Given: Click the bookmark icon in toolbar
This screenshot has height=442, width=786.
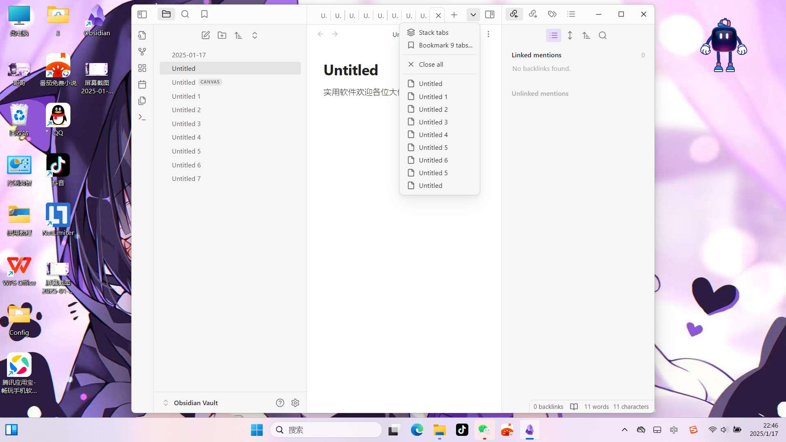Looking at the screenshot, I should [204, 14].
